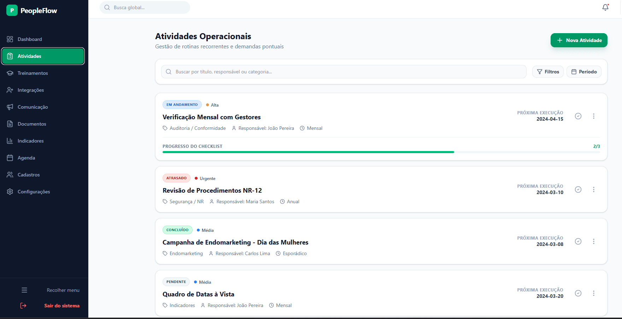Click the Dashboard grid icon in sidebar

[10, 39]
